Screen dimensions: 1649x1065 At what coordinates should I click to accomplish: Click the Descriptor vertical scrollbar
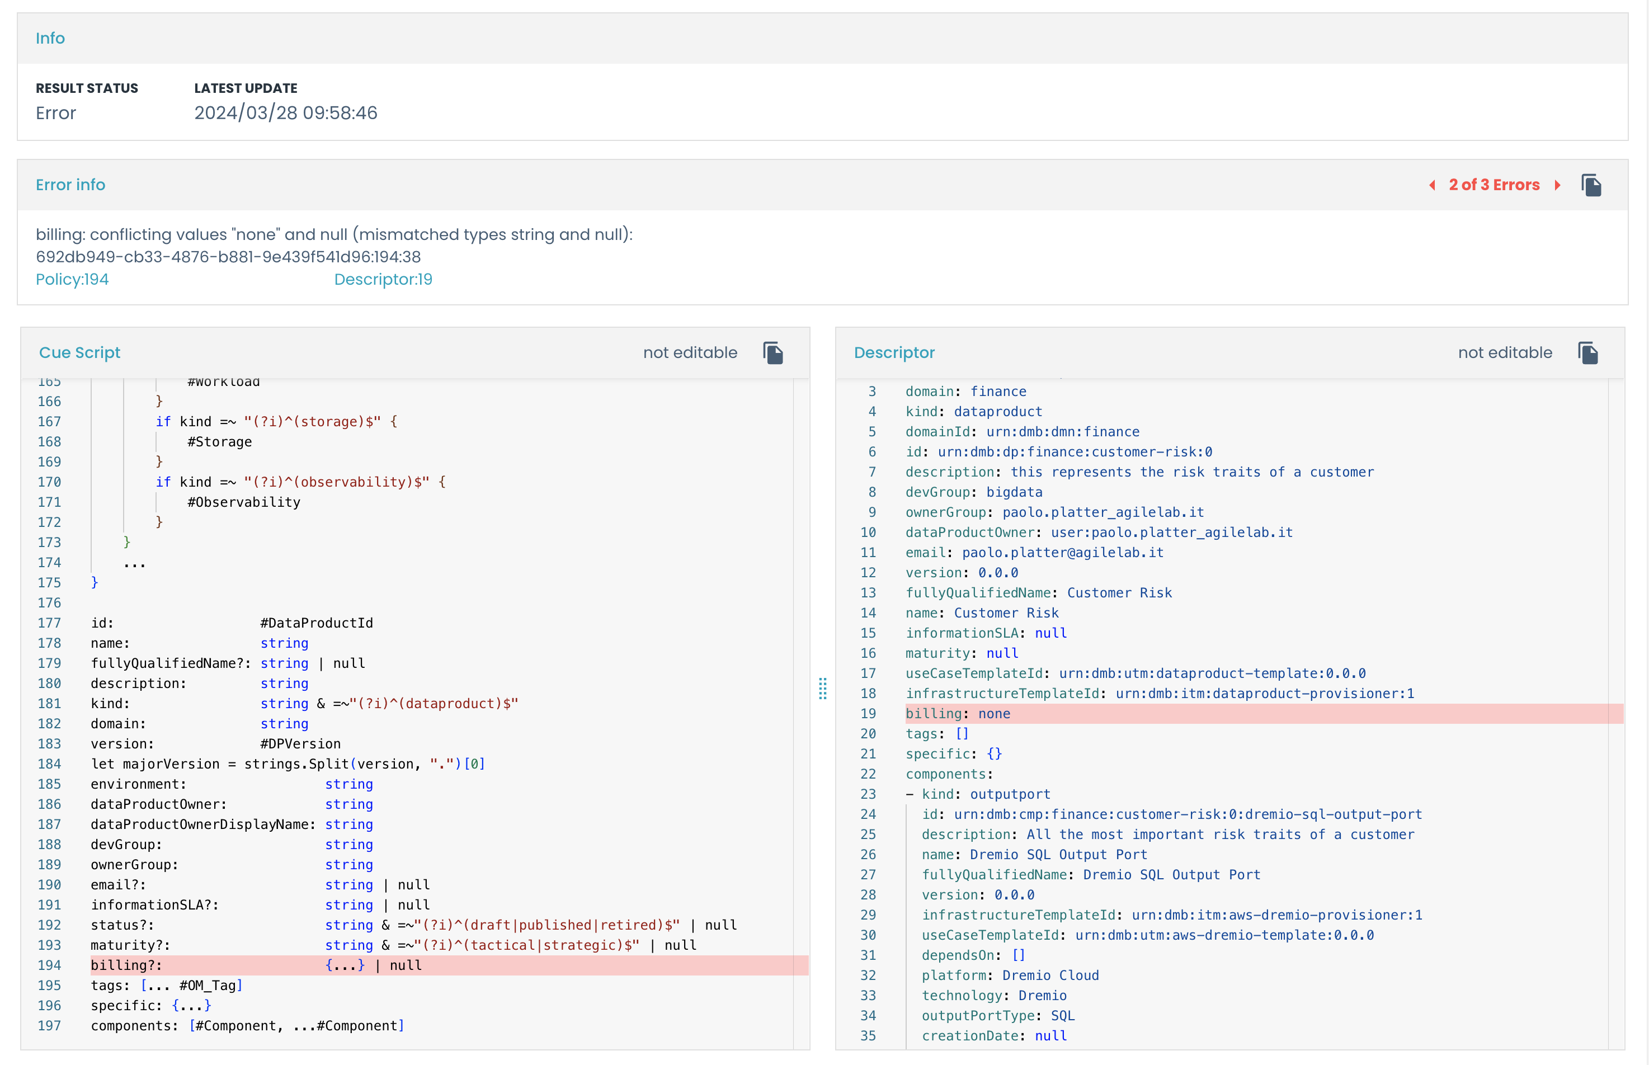pyautogui.click(x=1616, y=712)
